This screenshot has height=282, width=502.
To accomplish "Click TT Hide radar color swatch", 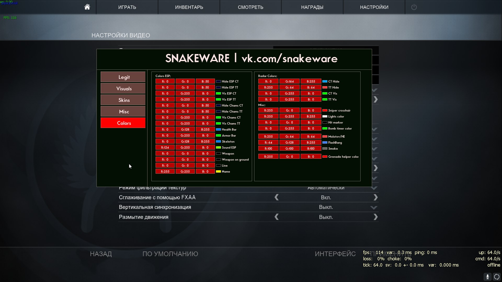I will coord(325,87).
